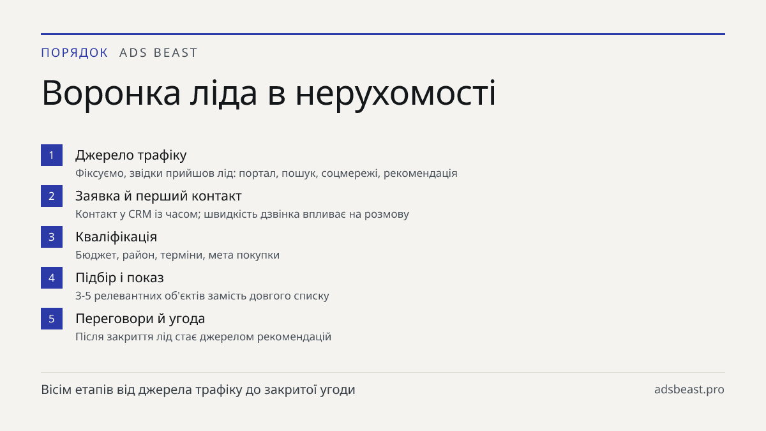This screenshot has height=431, width=766.
Task: Click the footer text 'Вісім етапів від джерела трафіку'
Action: click(142, 389)
